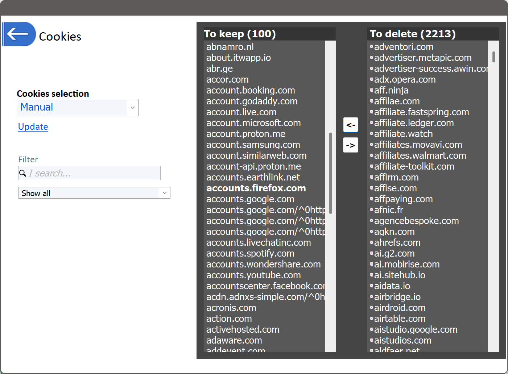Select abnamro.nl in the keep list
The width and height of the screenshot is (508, 374).
[230, 47]
